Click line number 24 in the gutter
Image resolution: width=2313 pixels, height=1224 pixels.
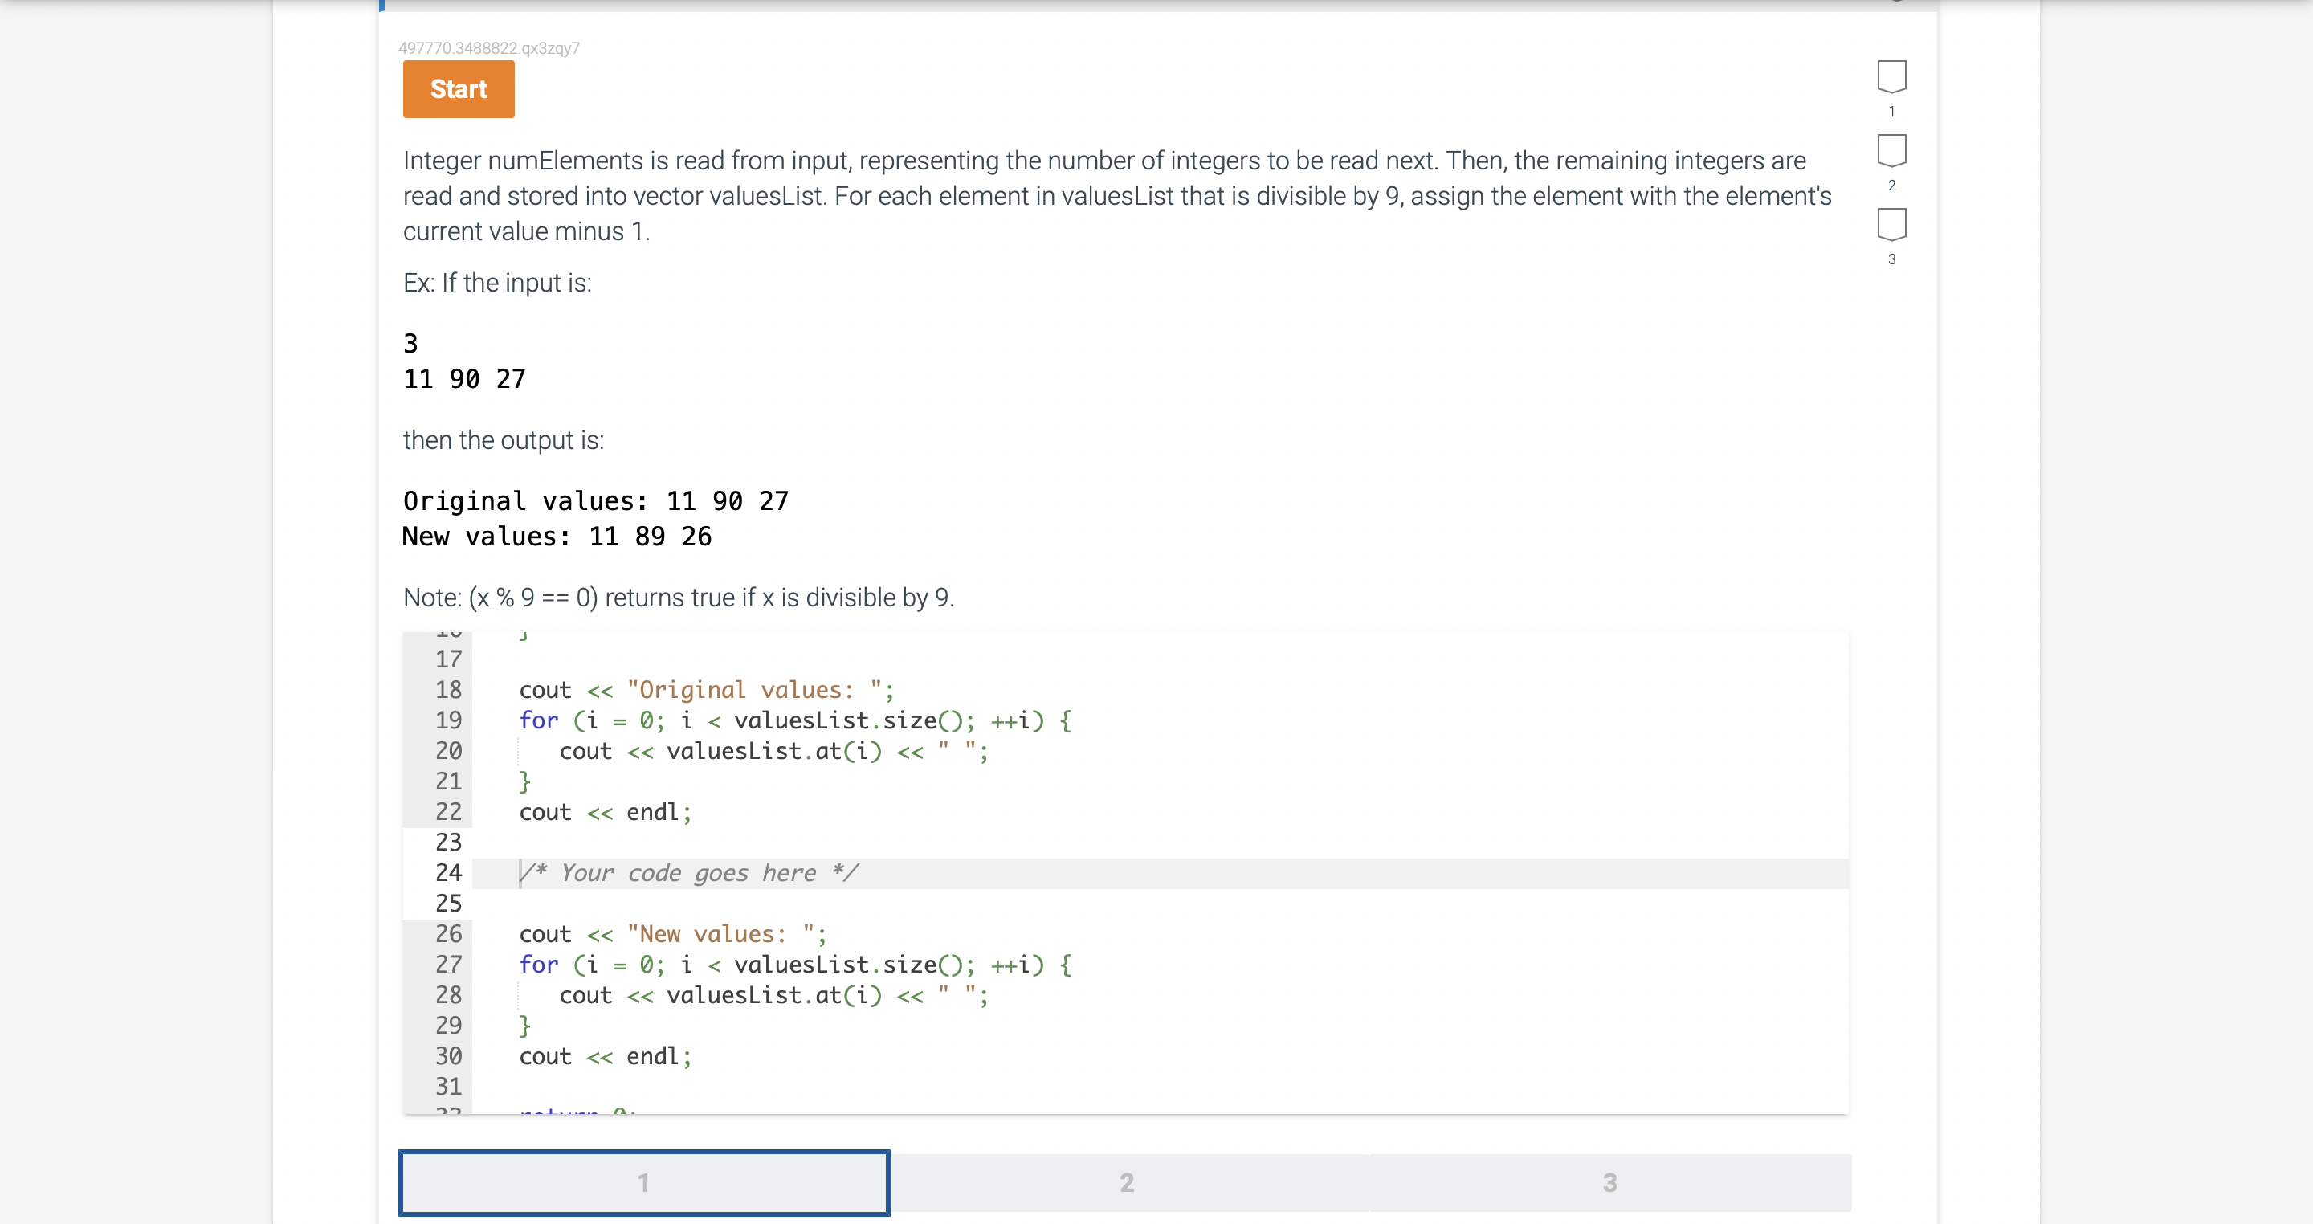tap(448, 873)
